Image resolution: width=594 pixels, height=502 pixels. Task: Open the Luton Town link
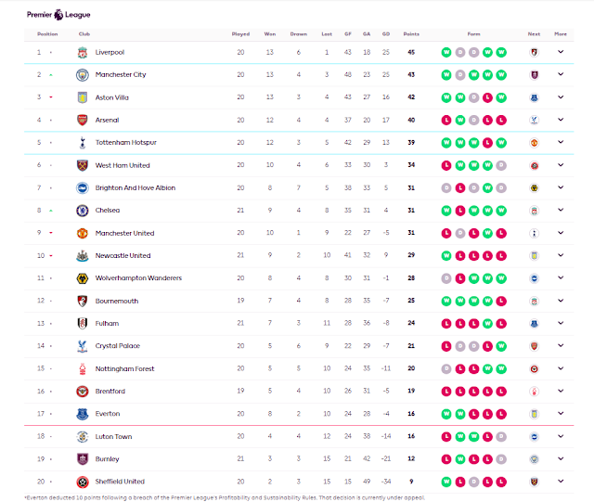click(113, 436)
